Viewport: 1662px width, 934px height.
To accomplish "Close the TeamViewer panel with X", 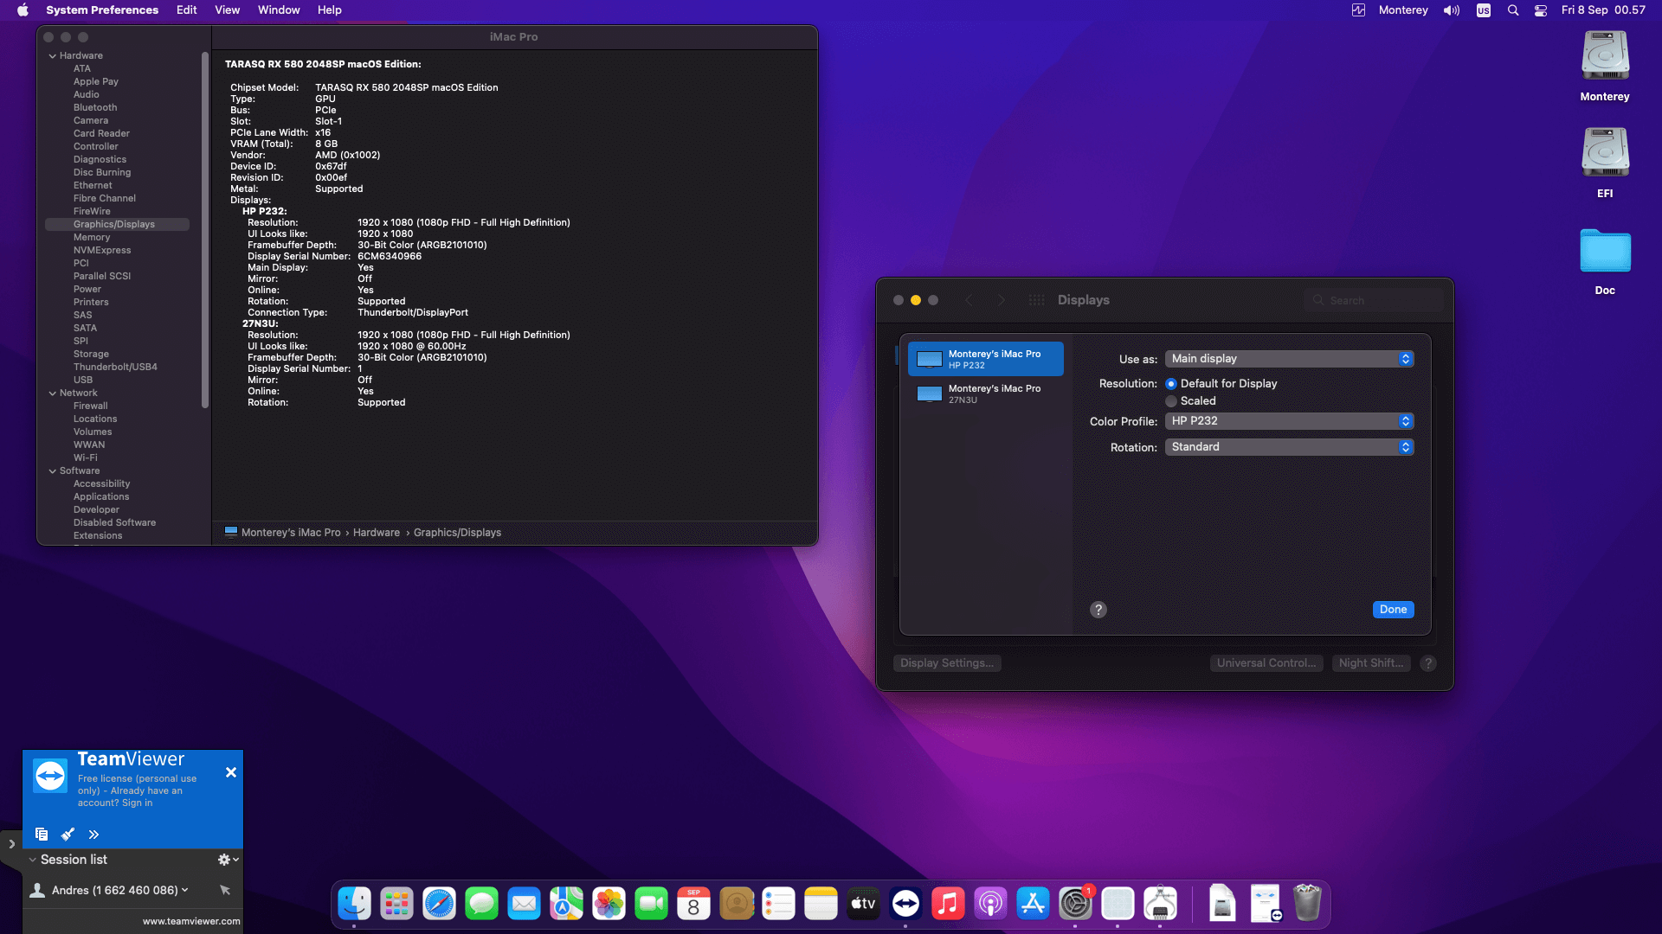I will (x=231, y=772).
